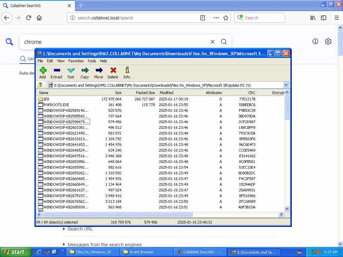Open the 7-Zip Tools menu
343x257 pixels.
point(92,61)
